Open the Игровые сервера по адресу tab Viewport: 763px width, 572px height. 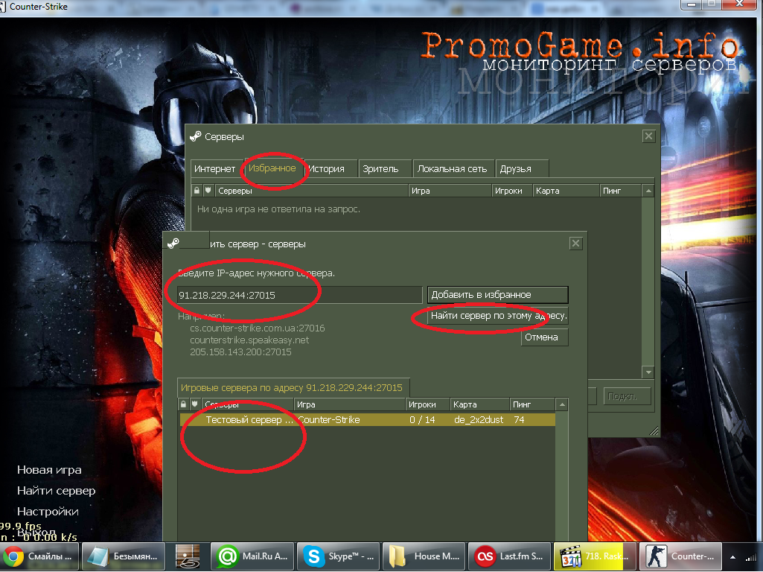coord(292,388)
